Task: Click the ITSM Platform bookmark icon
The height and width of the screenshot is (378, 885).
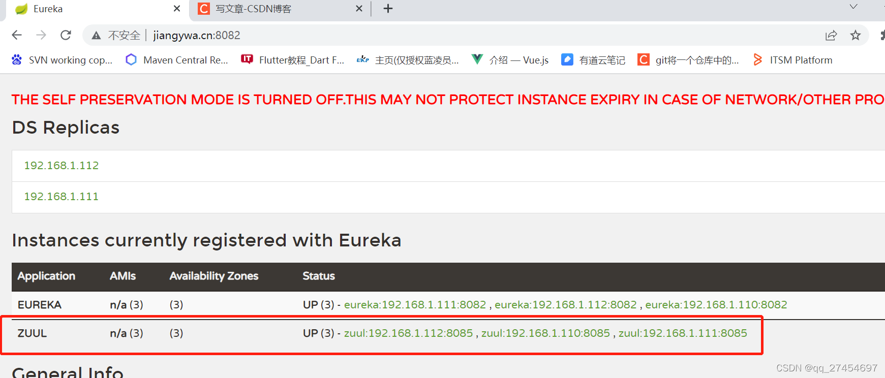Action: coord(758,59)
